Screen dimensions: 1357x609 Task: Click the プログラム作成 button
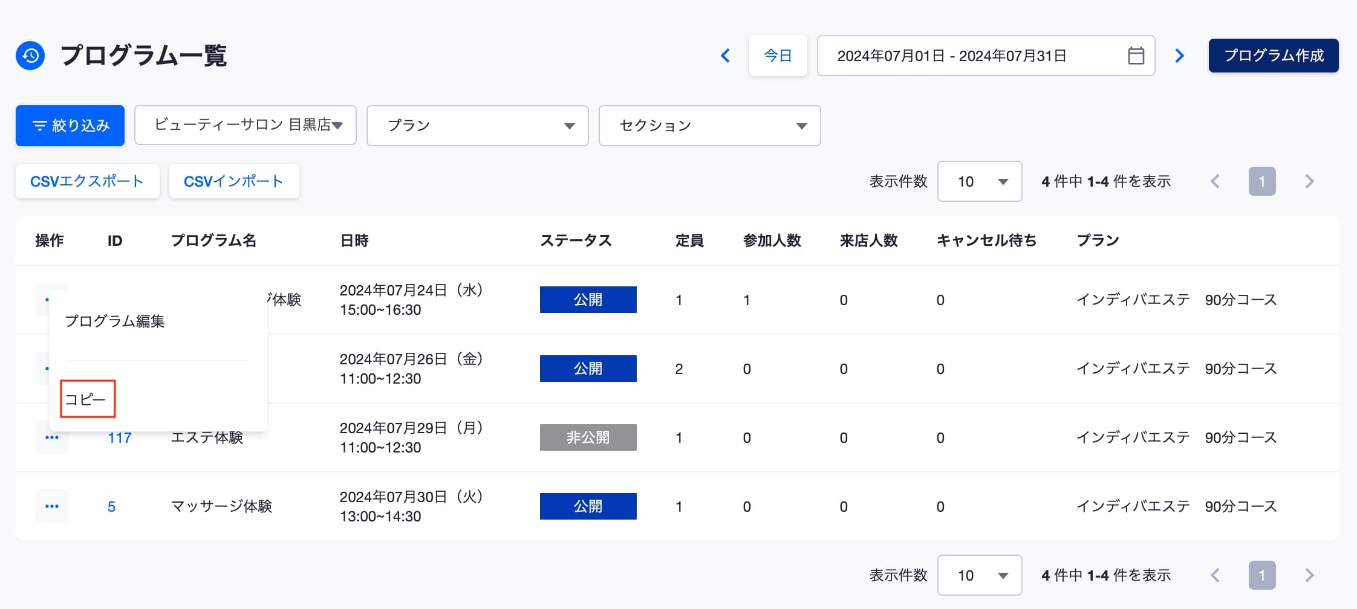coord(1273,56)
